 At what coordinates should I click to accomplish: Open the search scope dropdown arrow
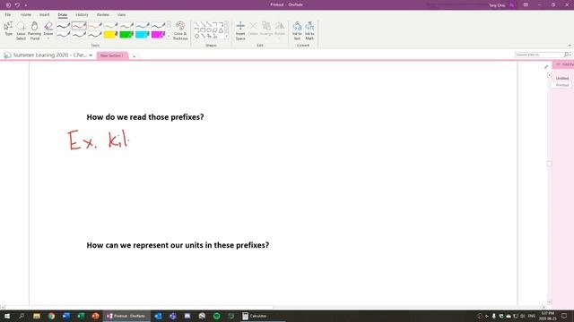pyautogui.click(x=570, y=55)
